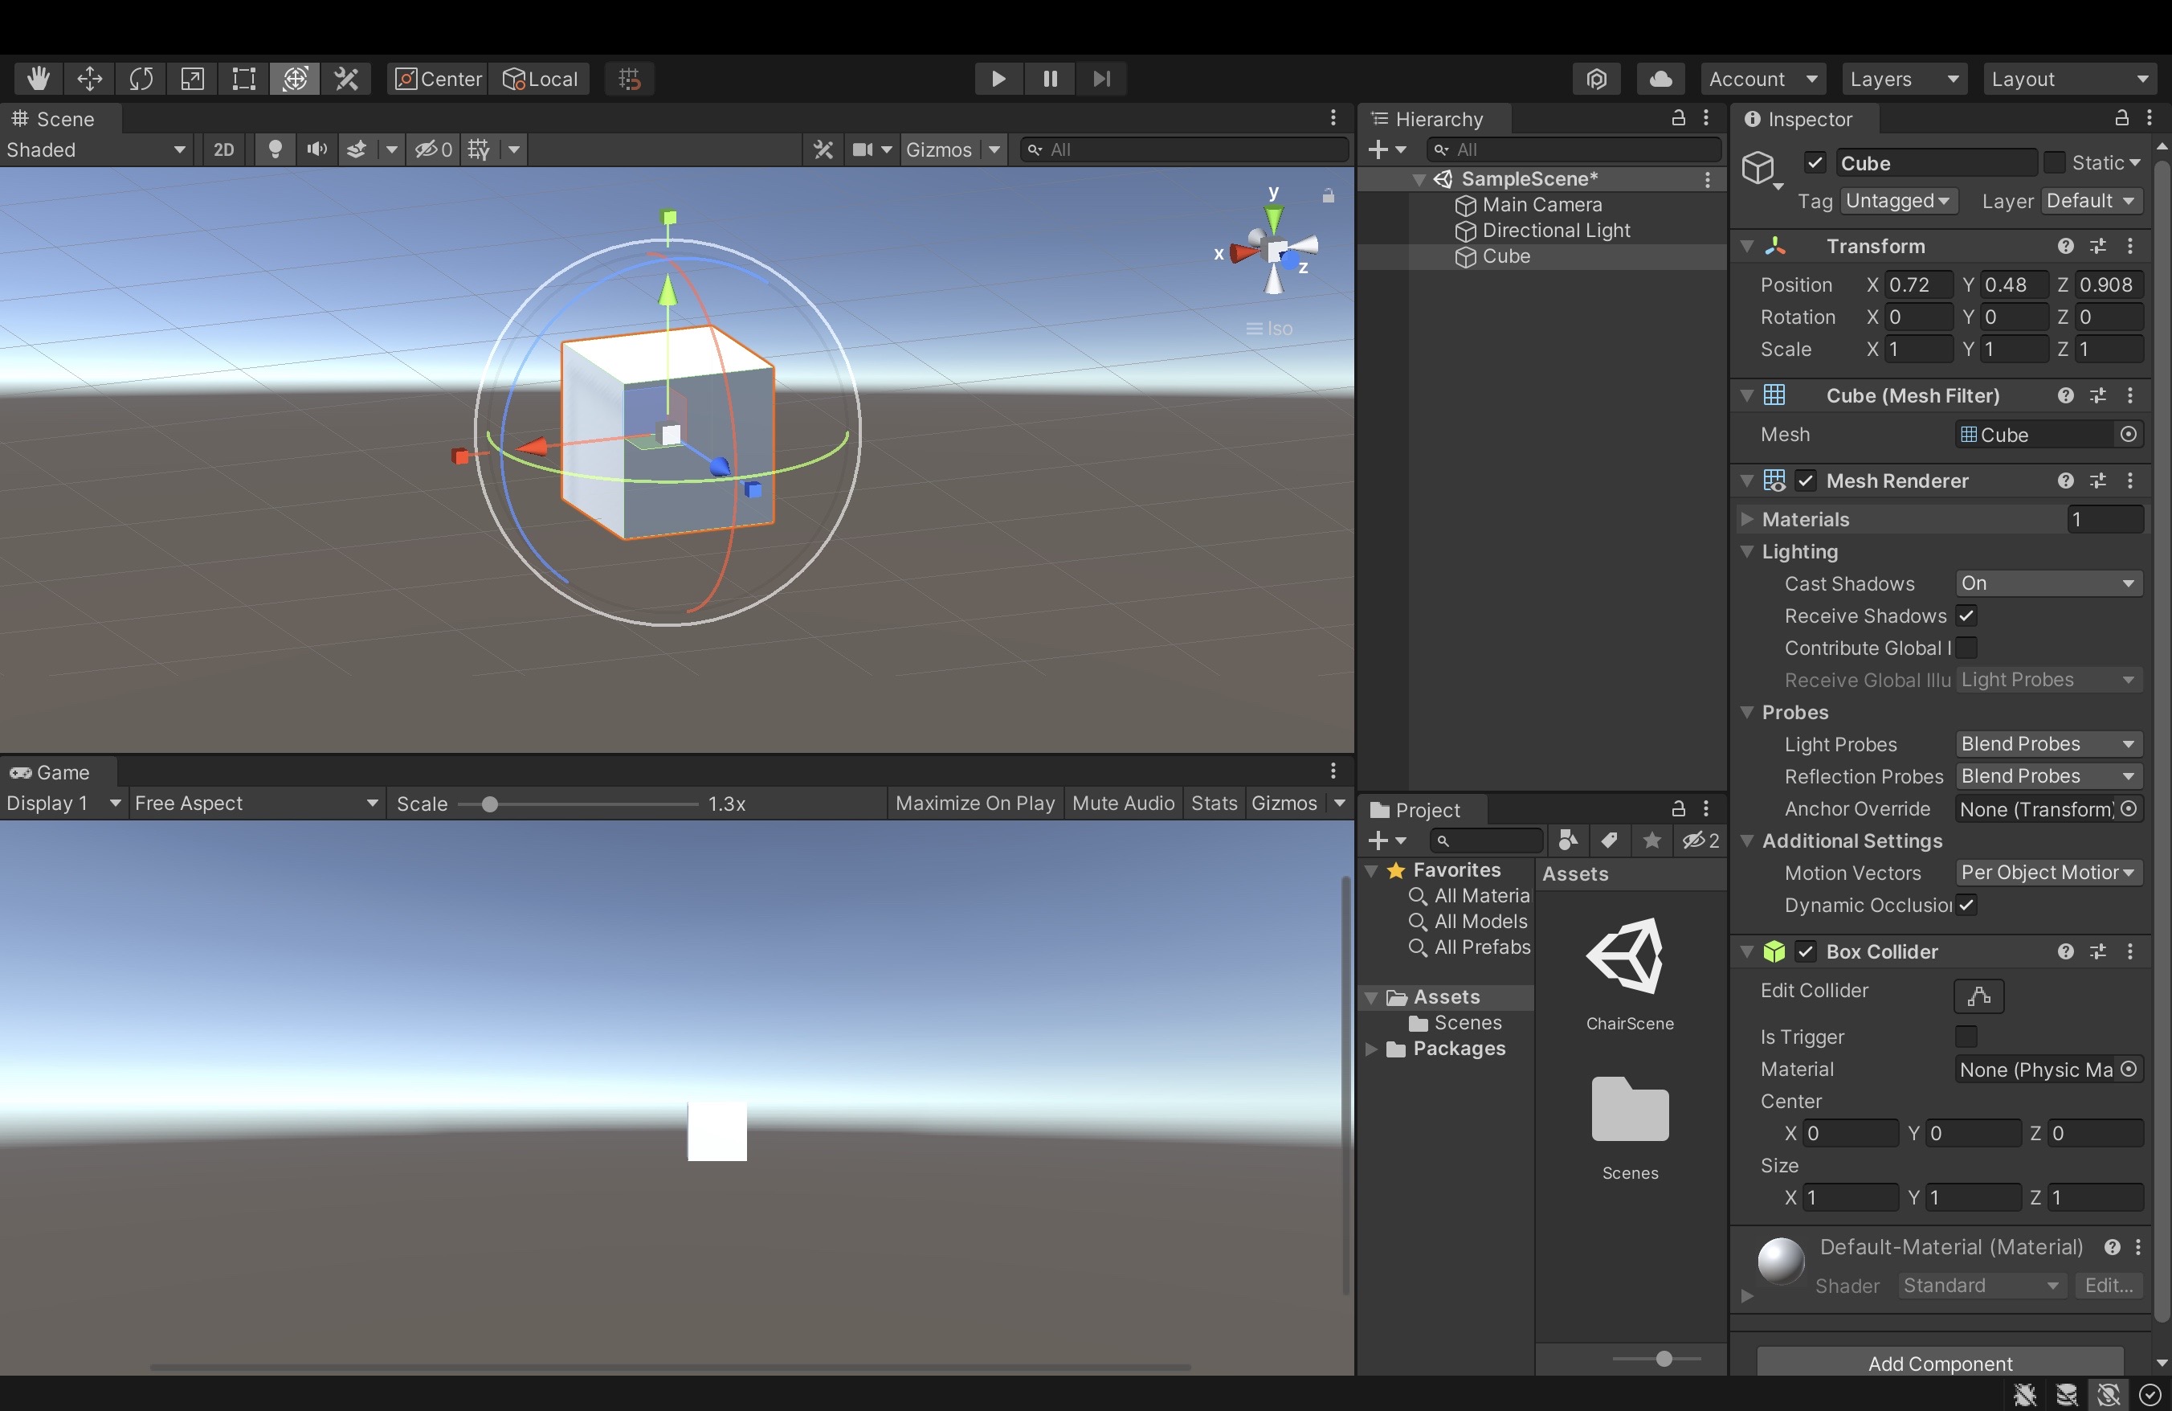
Task: Click the Play button
Action: 998,79
